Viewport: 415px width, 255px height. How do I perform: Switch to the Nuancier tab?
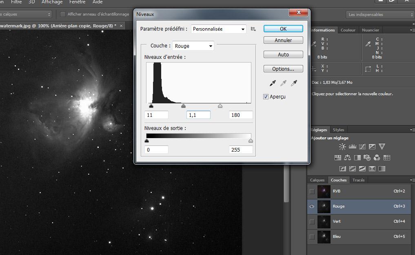click(370, 30)
